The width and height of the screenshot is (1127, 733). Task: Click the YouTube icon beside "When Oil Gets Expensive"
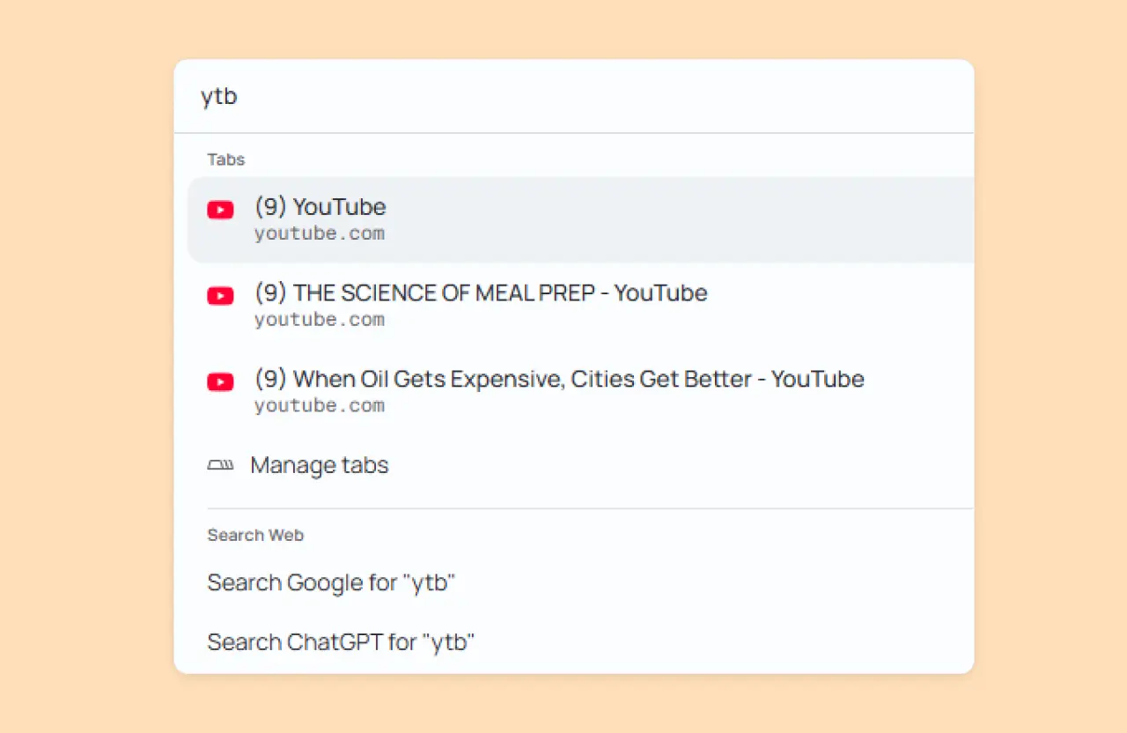(220, 382)
